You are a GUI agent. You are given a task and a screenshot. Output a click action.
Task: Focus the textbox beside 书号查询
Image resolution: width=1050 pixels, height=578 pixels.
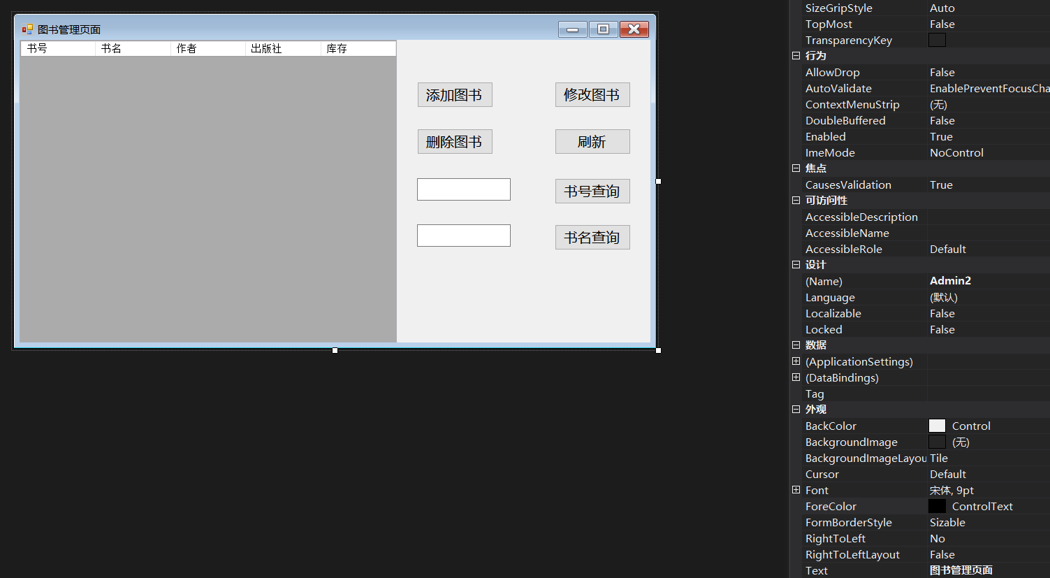[x=464, y=189]
